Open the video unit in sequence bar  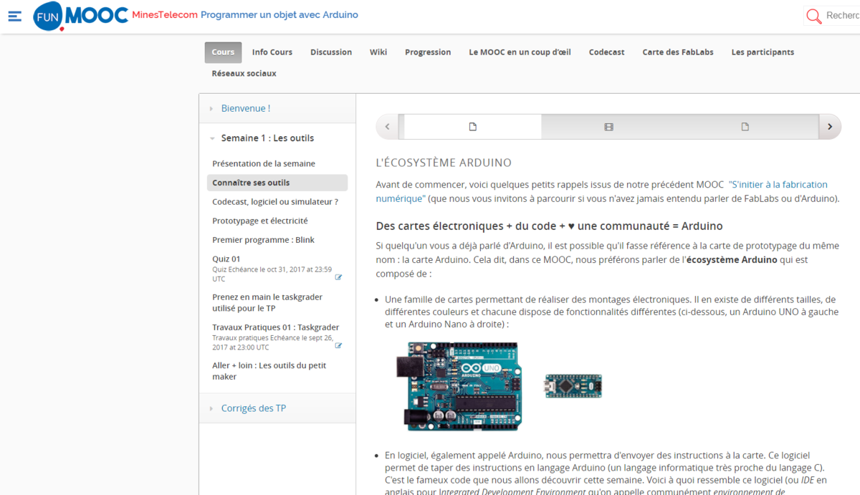click(x=608, y=127)
